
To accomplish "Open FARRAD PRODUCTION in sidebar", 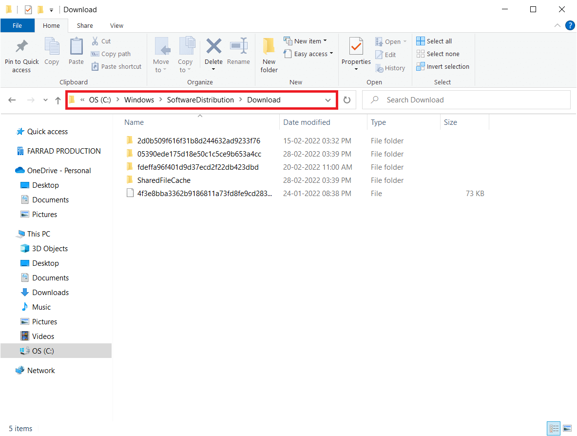I will click(64, 151).
